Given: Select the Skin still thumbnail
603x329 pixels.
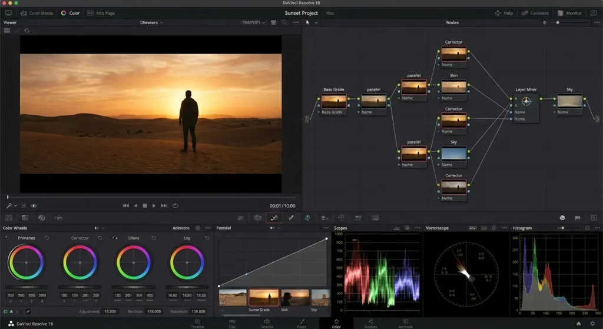Looking at the screenshot, I should tap(295, 297).
